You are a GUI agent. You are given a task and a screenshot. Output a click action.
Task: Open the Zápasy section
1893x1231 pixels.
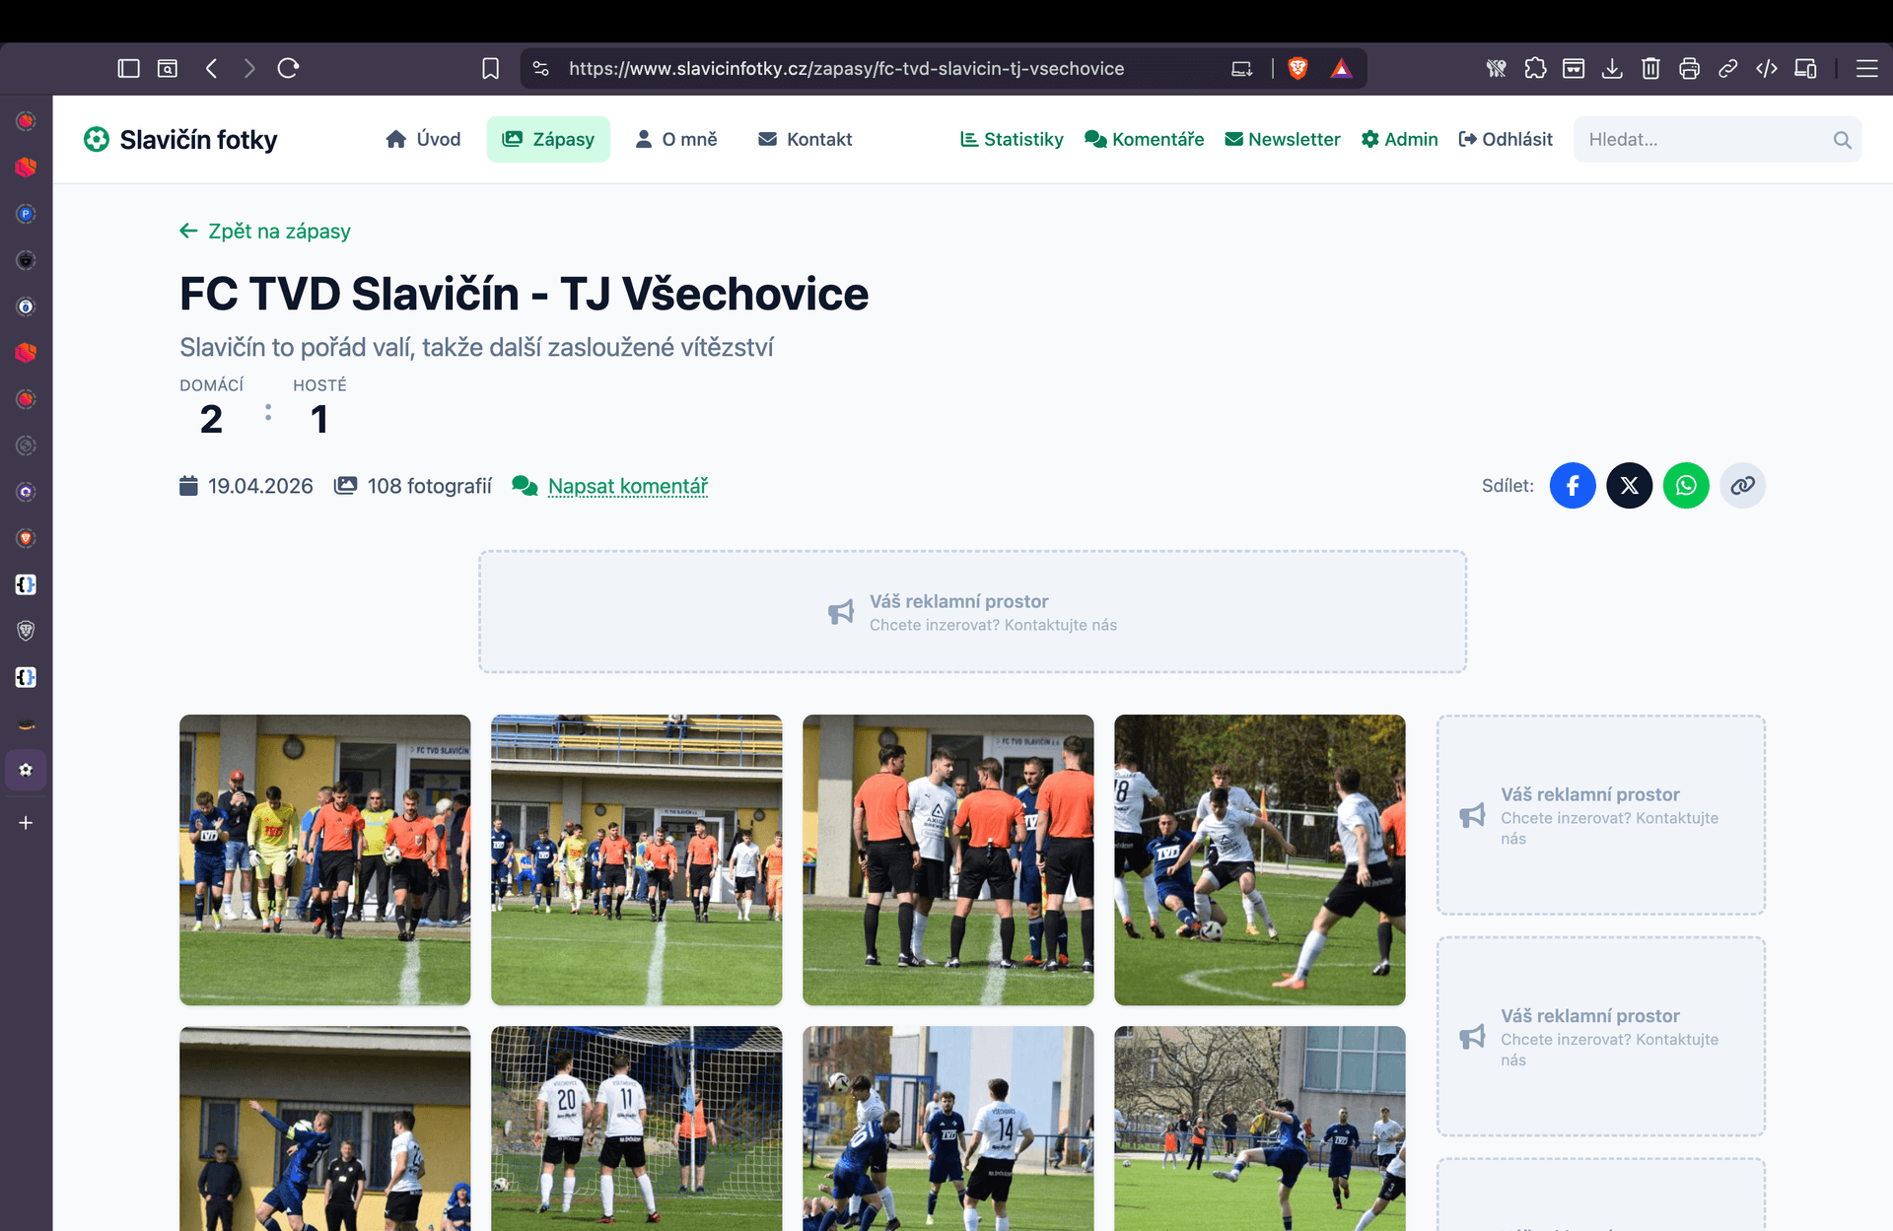[x=548, y=139]
